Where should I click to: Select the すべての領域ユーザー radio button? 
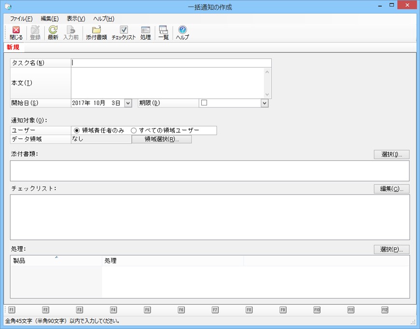tap(134, 130)
